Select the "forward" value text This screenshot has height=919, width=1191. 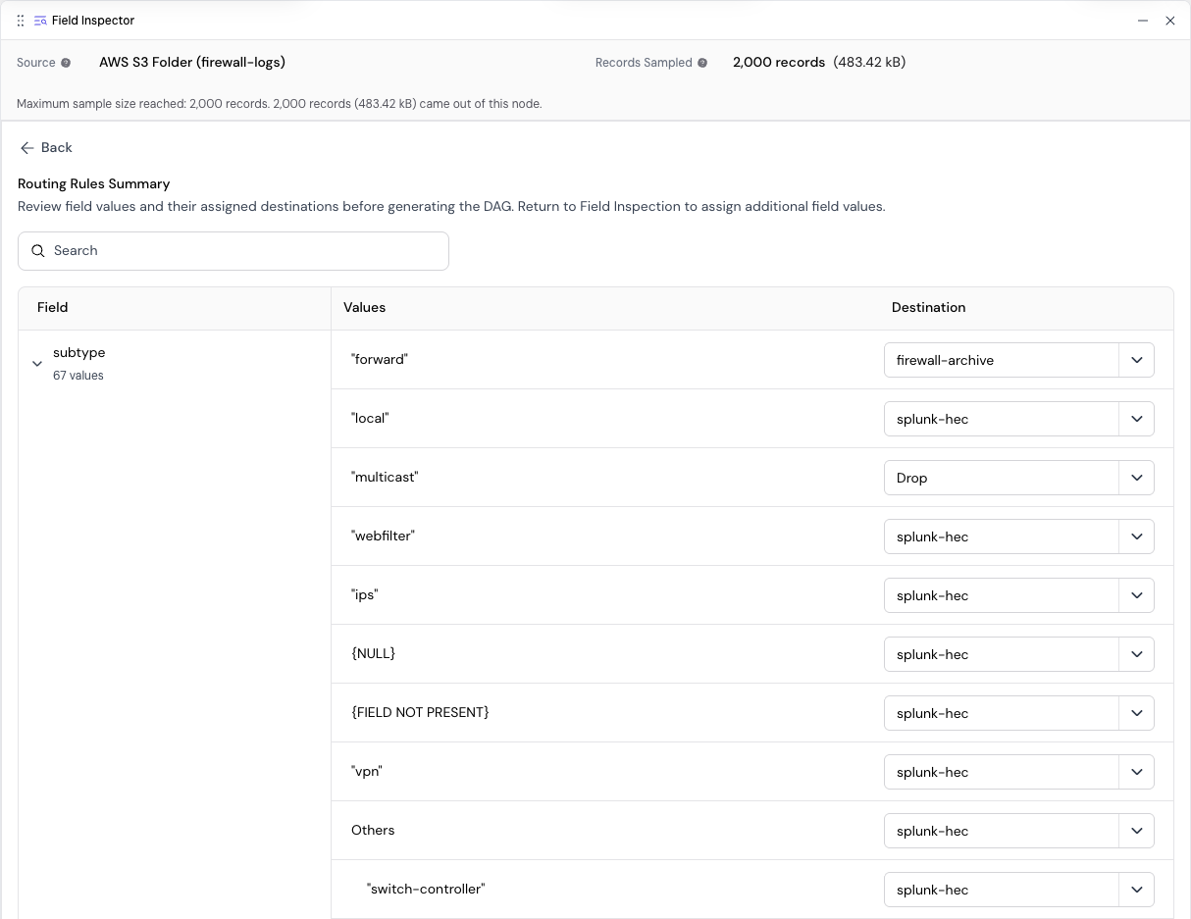tap(380, 360)
